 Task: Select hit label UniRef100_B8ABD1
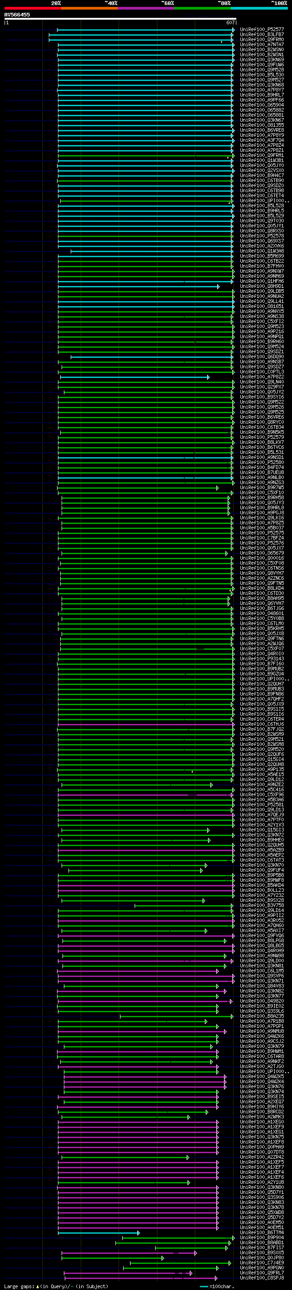point(262,1242)
